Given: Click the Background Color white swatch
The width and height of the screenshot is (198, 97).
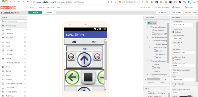Looking at the screenshot, I should click(x=173, y=59).
